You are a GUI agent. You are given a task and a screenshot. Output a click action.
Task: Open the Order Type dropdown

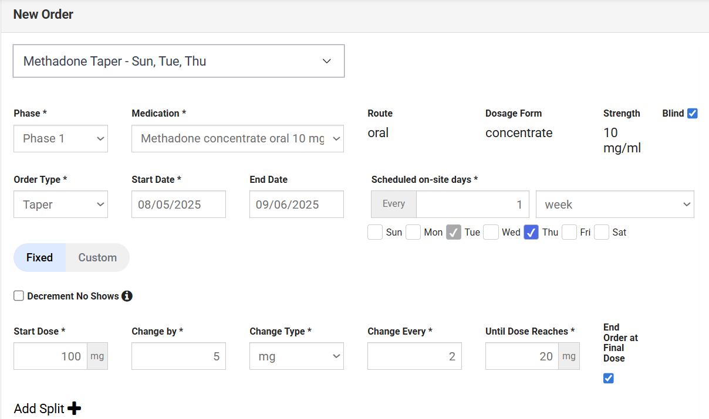[60, 205]
